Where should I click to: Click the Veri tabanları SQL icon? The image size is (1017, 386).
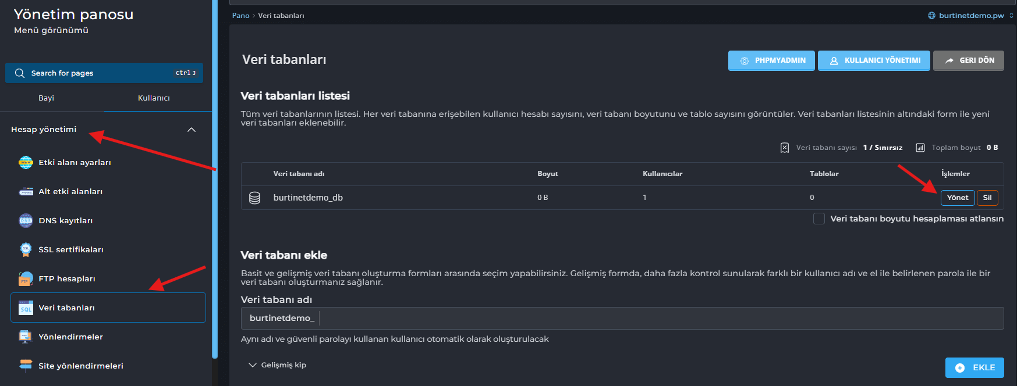[26, 308]
